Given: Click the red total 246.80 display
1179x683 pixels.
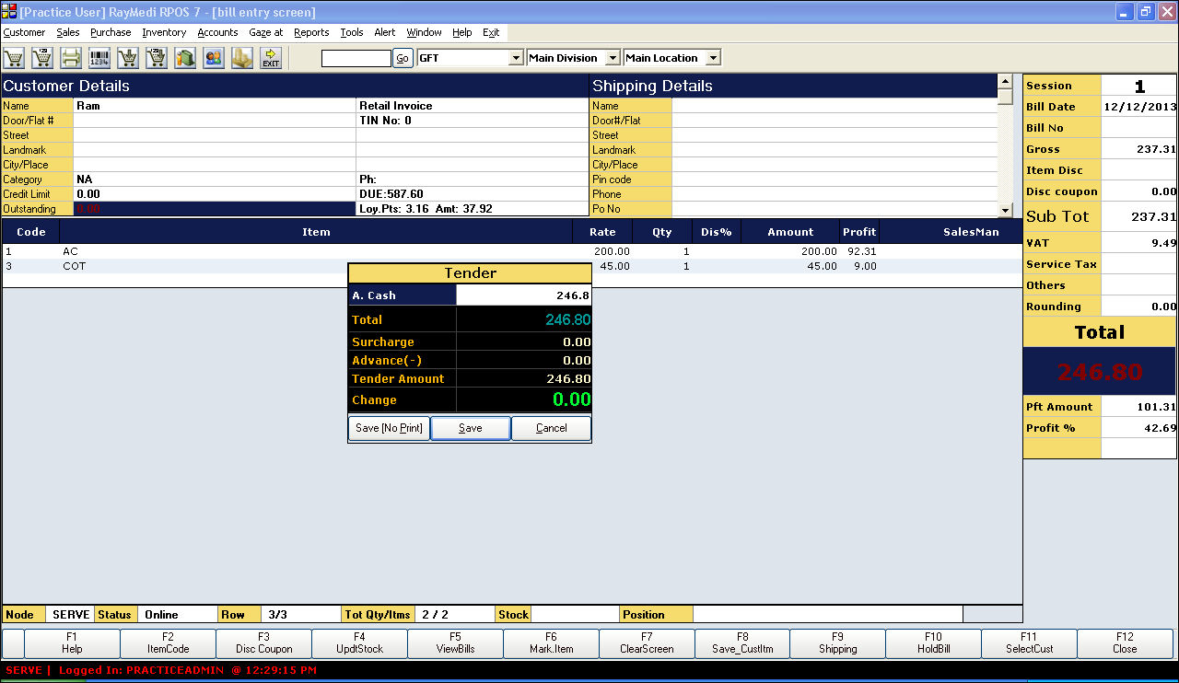Looking at the screenshot, I should 1100,373.
